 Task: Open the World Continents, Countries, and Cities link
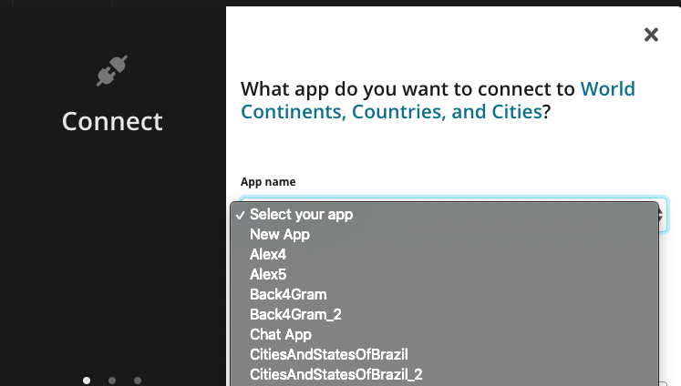(x=438, y=100)
